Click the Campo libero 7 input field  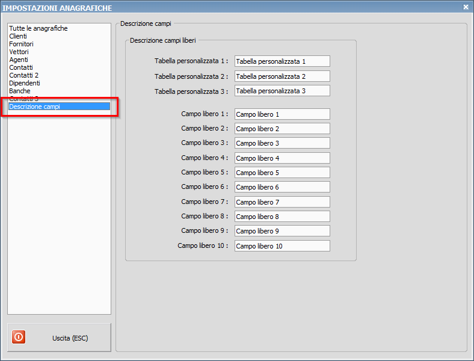282,202
